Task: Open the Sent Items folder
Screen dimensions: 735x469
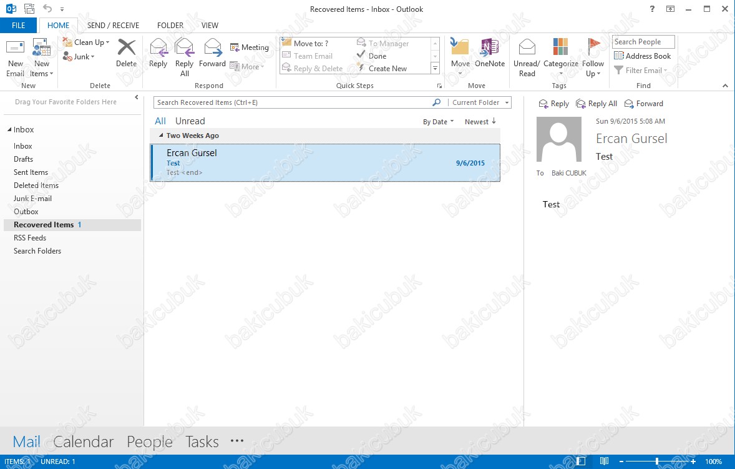Action: pos(31,172)
